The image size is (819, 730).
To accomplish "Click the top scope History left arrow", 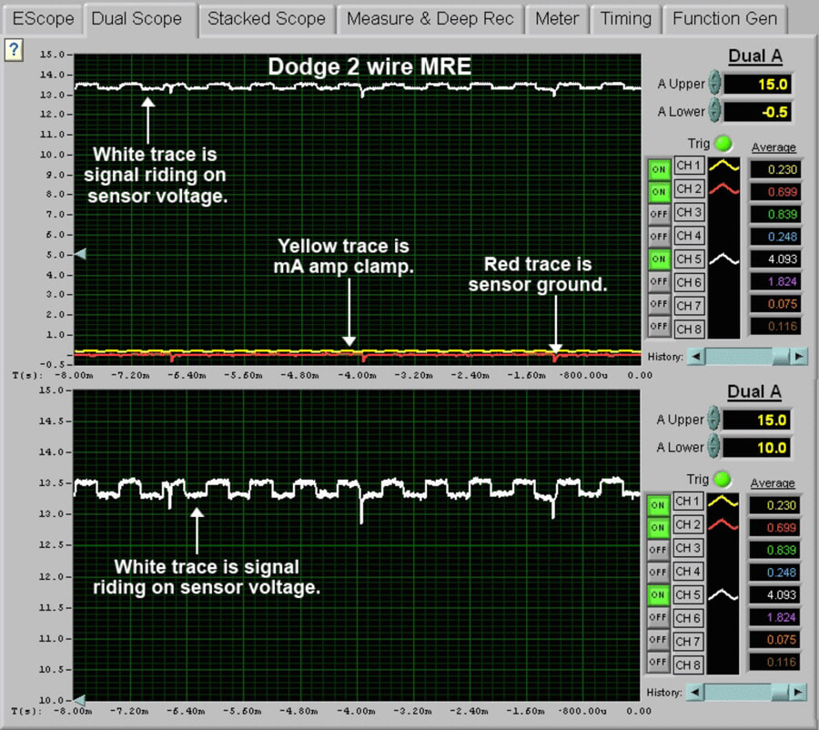I will tap(696, 357).
